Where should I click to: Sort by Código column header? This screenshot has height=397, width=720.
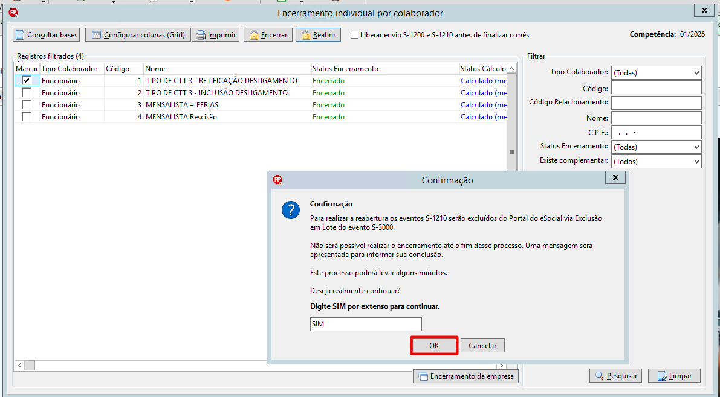tap(124, 69)
